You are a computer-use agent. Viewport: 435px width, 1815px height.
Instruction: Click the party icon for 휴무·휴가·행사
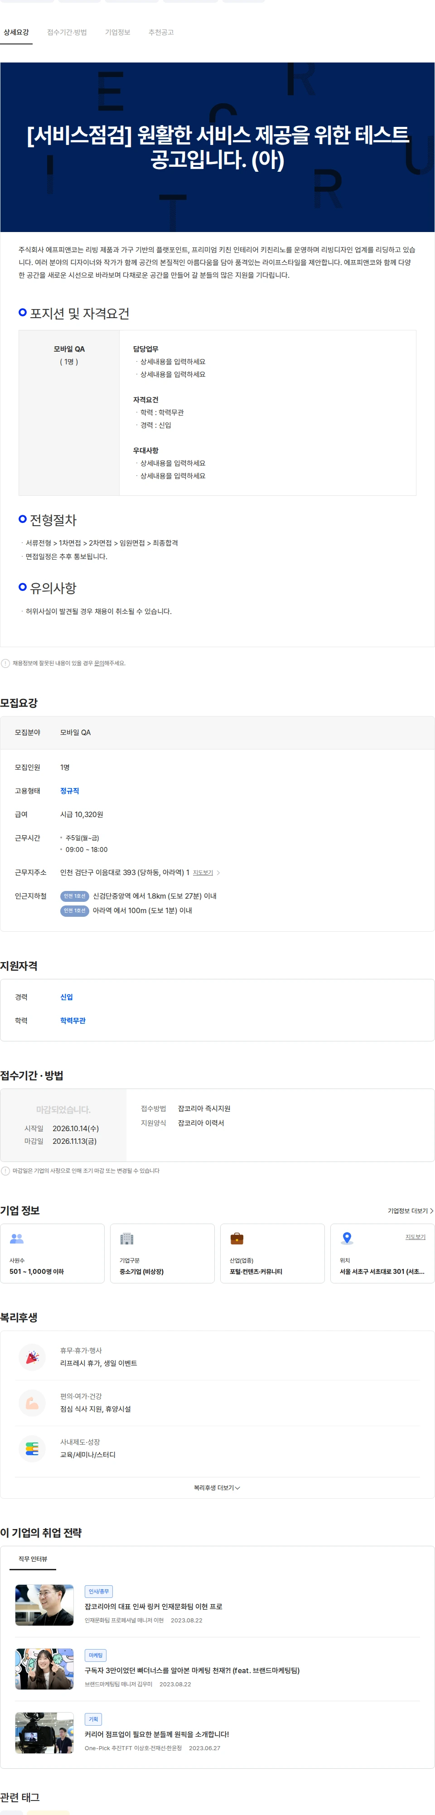click(33, 1357)
